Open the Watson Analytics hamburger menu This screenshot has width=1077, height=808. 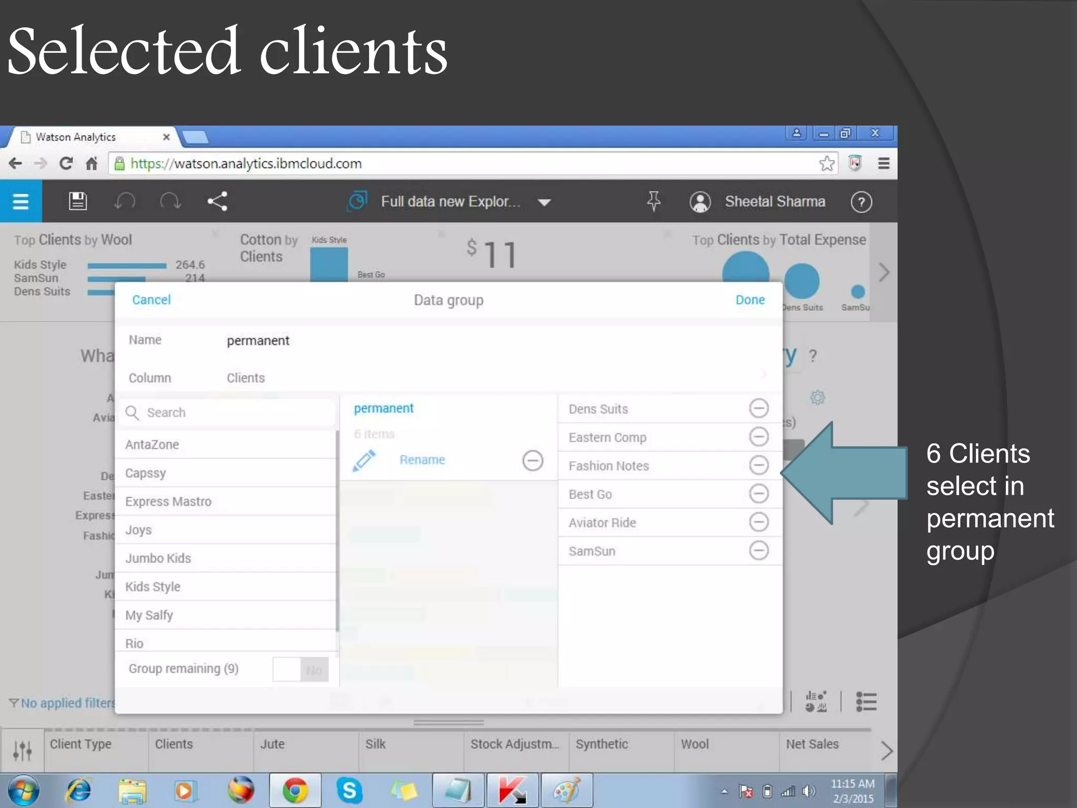pyautogui.click(x=21, y=201)
